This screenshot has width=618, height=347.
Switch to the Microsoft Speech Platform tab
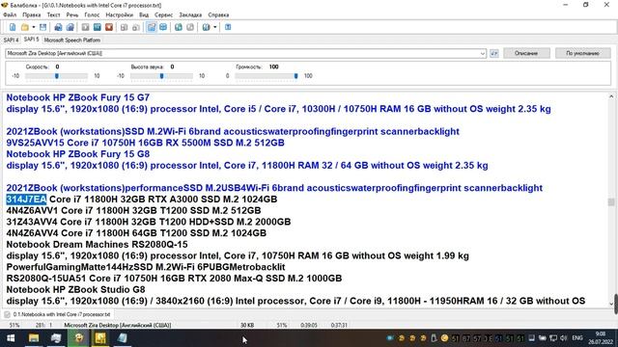(72, 40)
